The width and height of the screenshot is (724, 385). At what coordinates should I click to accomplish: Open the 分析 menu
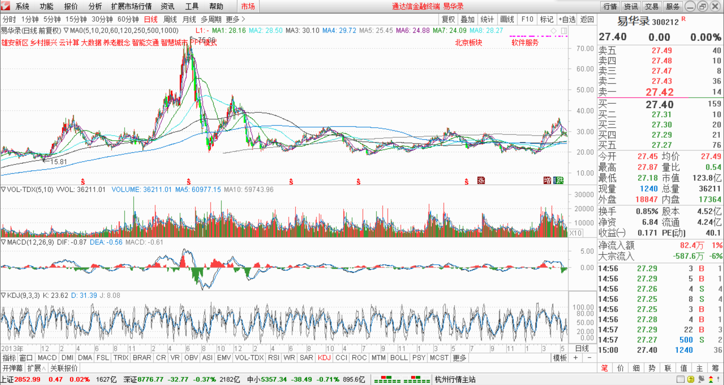coord(95,6)
